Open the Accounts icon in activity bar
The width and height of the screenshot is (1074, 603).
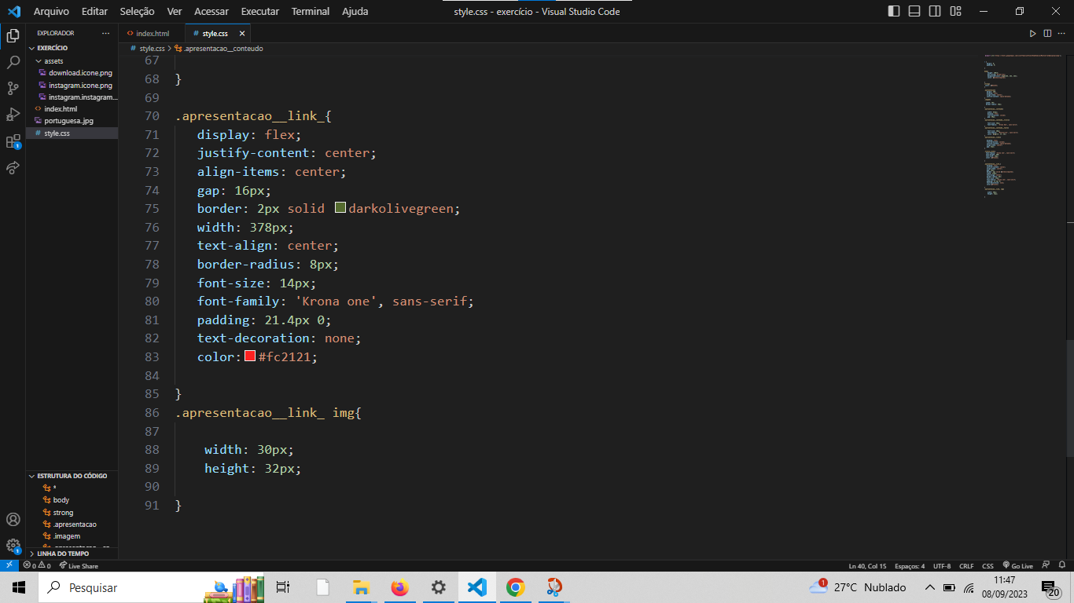coord(13,519)
